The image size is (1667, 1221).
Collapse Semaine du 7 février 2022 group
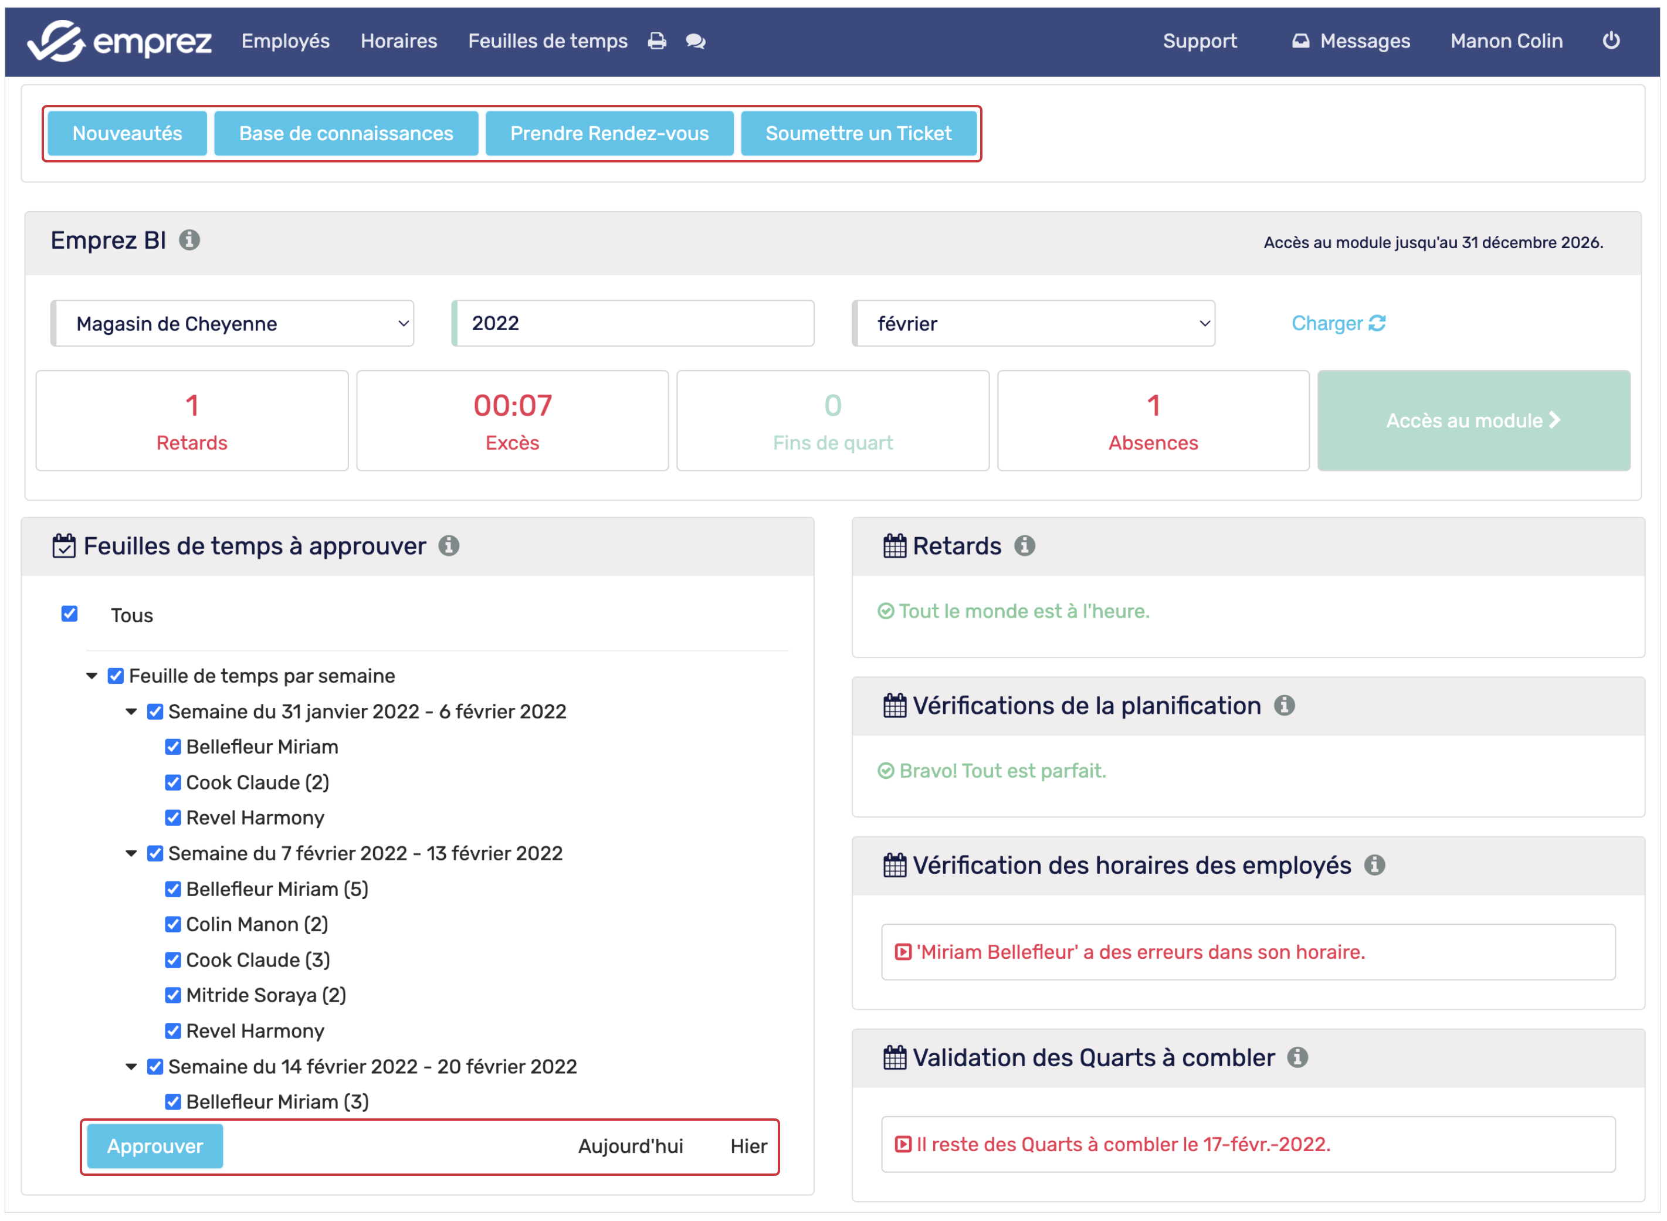pos(131,853)
